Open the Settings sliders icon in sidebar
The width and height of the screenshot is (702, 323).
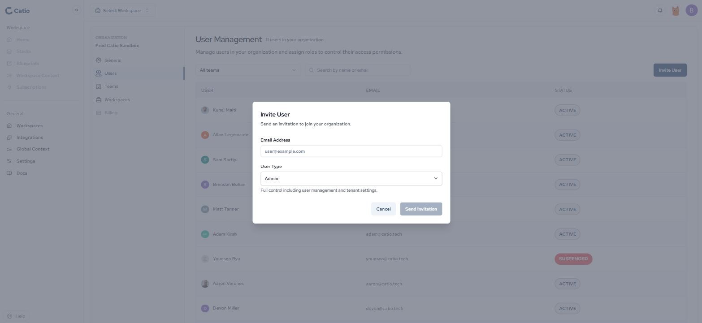tap(9, 161)
